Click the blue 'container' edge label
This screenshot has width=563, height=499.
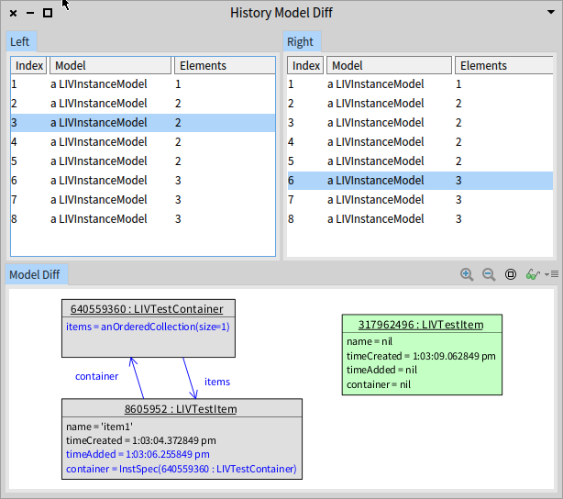(x=96, y=376)
